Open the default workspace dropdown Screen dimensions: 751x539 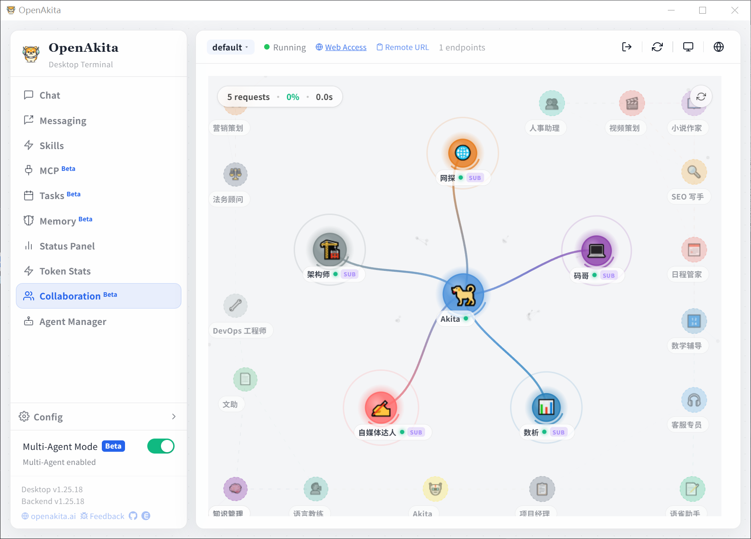point(230,47)
